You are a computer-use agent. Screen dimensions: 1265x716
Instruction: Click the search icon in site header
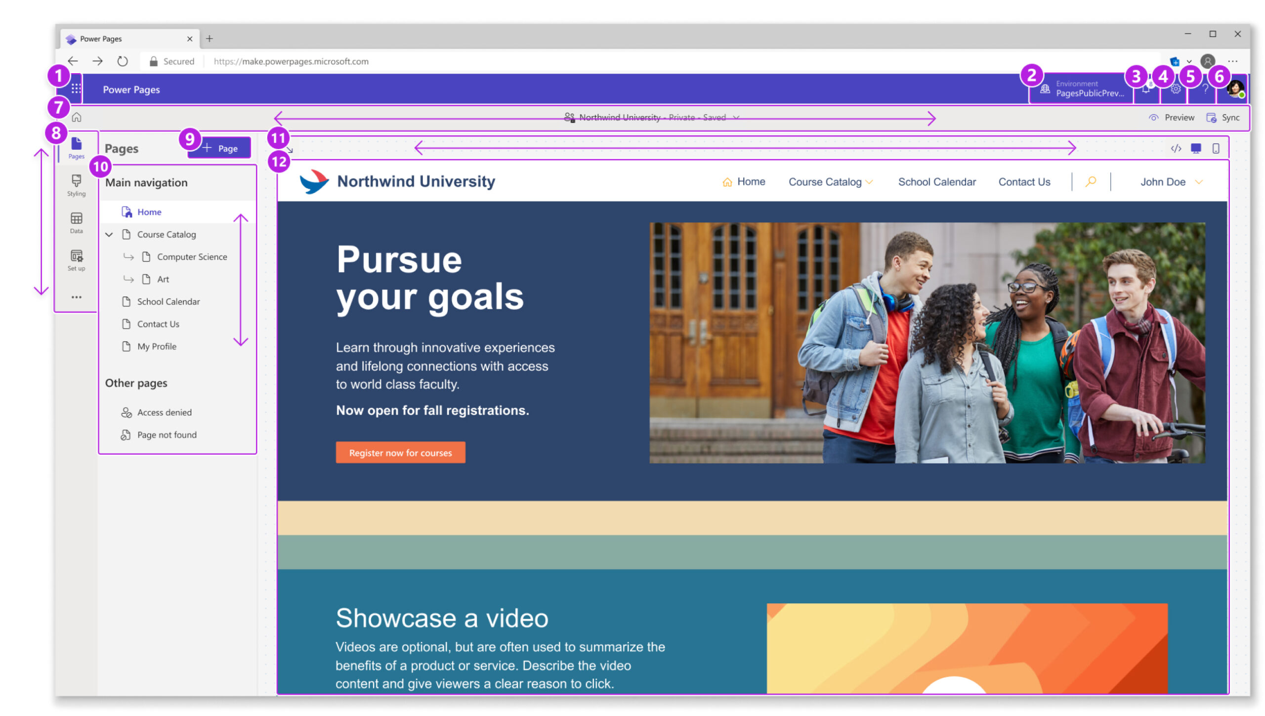(x=1091, y=181)
